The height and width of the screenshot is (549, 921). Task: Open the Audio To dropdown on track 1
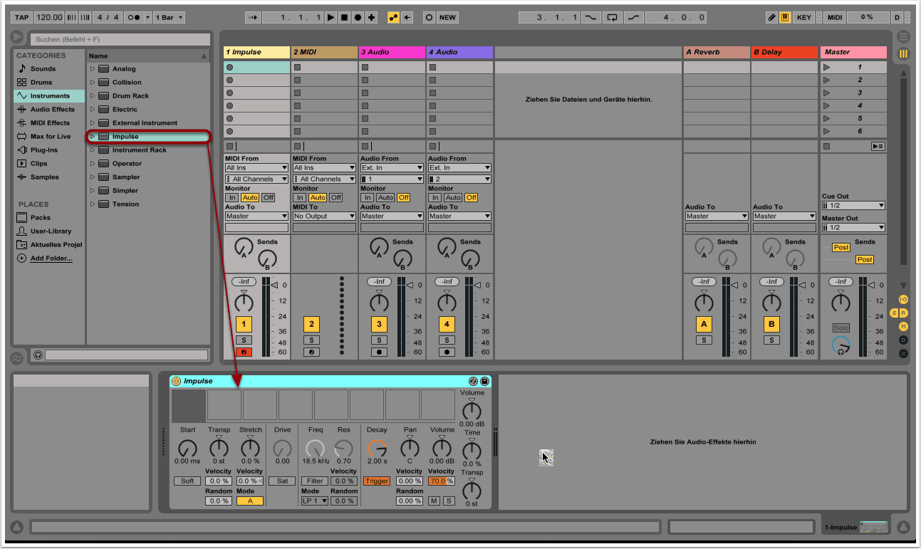pos(256,215)
